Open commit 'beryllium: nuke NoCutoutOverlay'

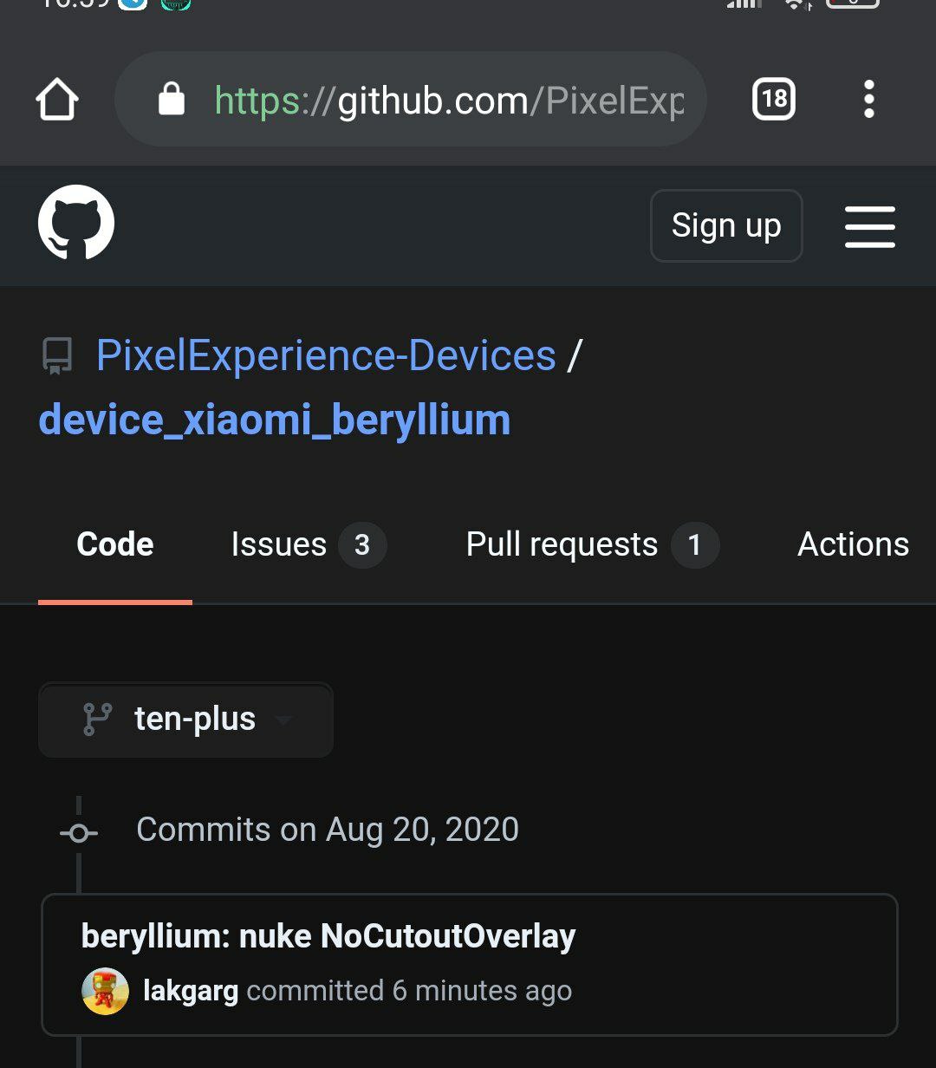tap(328, 936)
